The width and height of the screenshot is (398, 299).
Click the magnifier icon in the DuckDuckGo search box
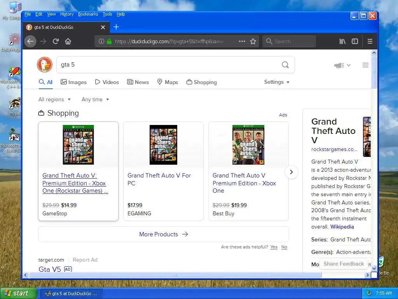coord(285,65)
